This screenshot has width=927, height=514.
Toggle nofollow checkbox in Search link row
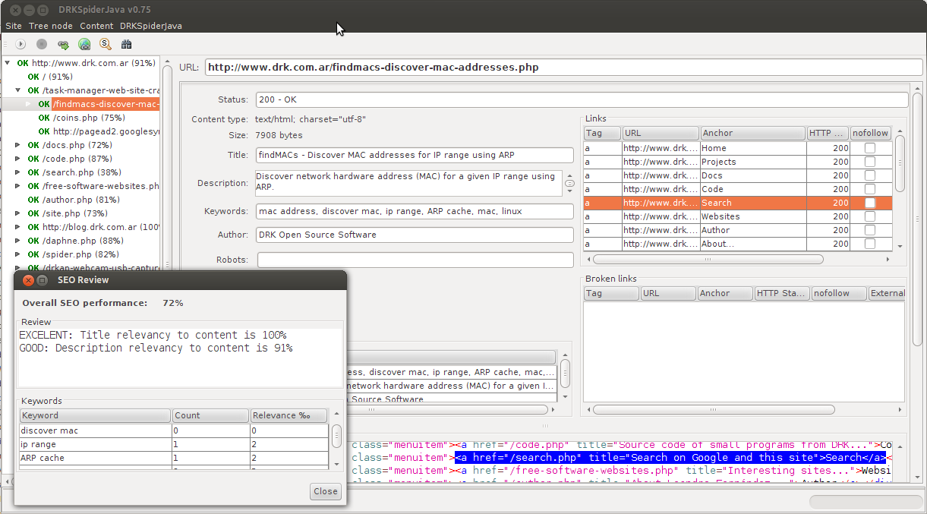870,203
